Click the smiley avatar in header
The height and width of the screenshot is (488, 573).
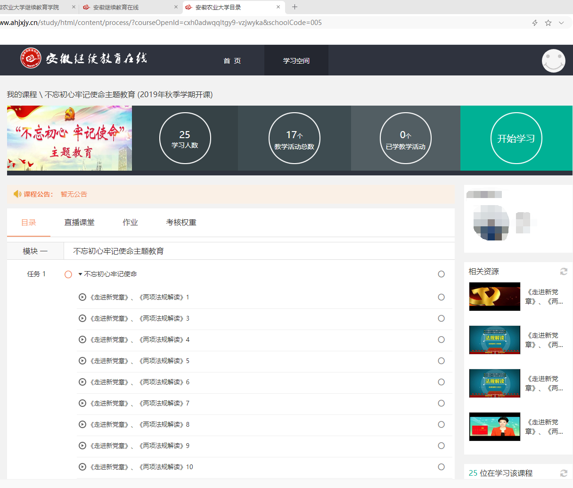click(553, 60)
